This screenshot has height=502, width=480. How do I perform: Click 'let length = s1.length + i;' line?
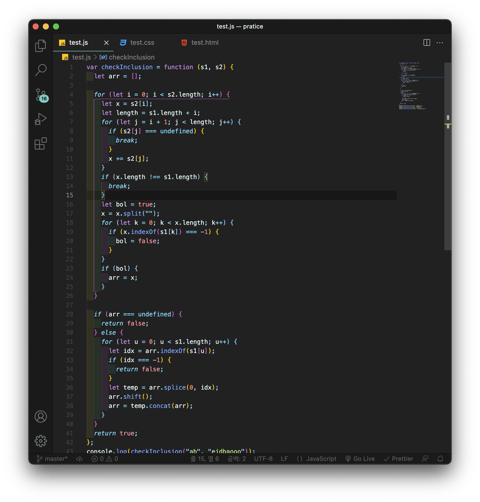tap(151, 113)
